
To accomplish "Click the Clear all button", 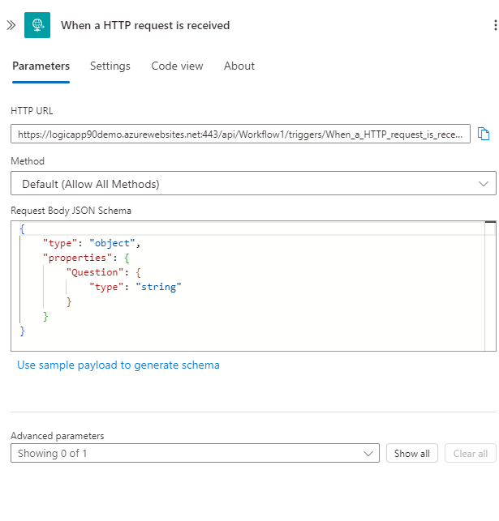I will [x=471, y=453].
